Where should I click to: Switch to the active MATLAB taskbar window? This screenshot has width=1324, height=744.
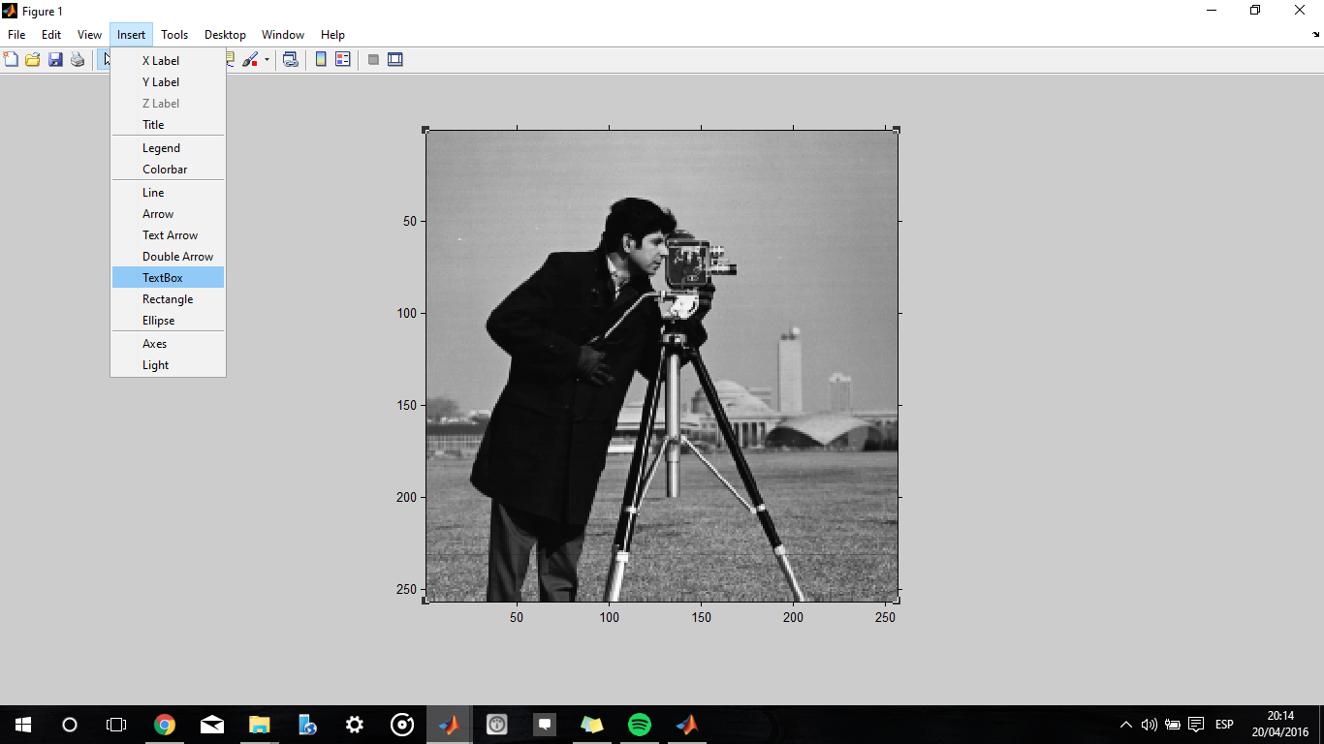(x=450, y=725)
